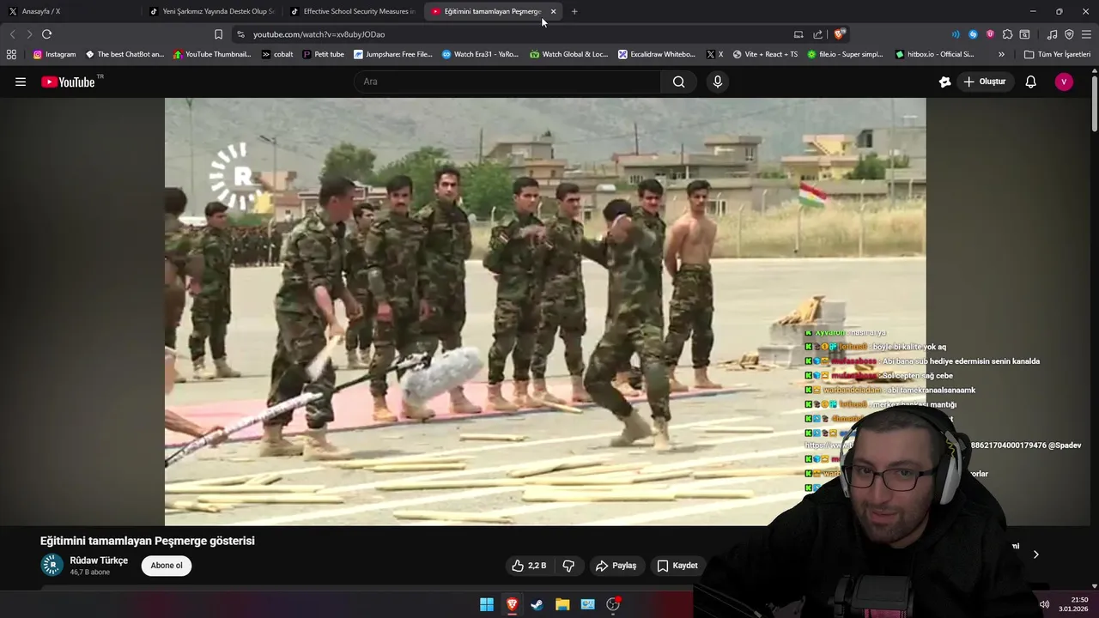Viewport: 1099px width, 618px height.
Task: Go forward with the browser forward arrow
Action: coord(28,34)
